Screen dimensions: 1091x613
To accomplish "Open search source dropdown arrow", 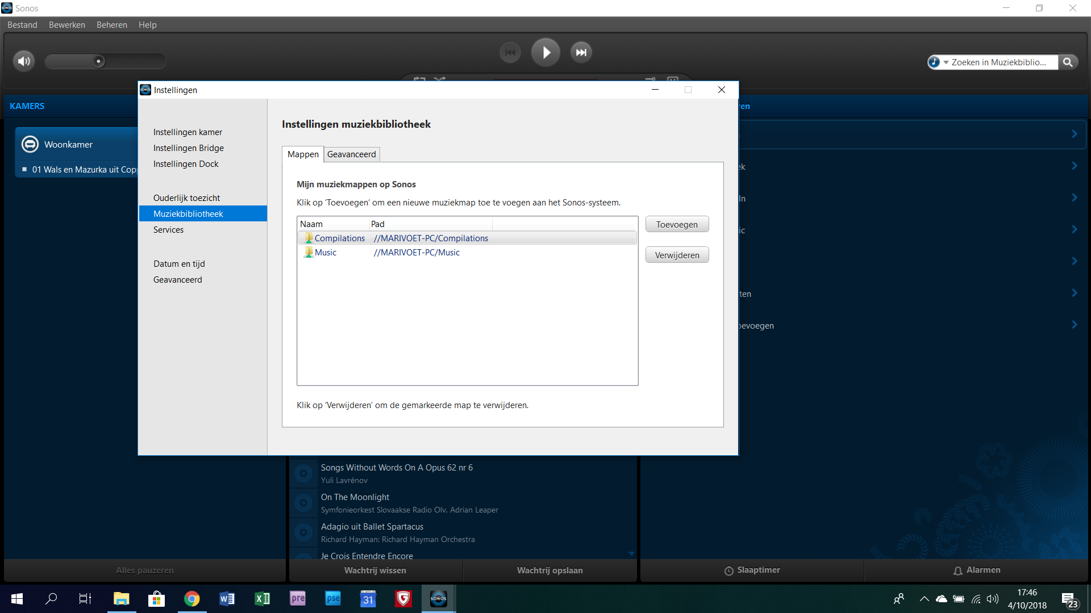I will click(x=946, y=62).
